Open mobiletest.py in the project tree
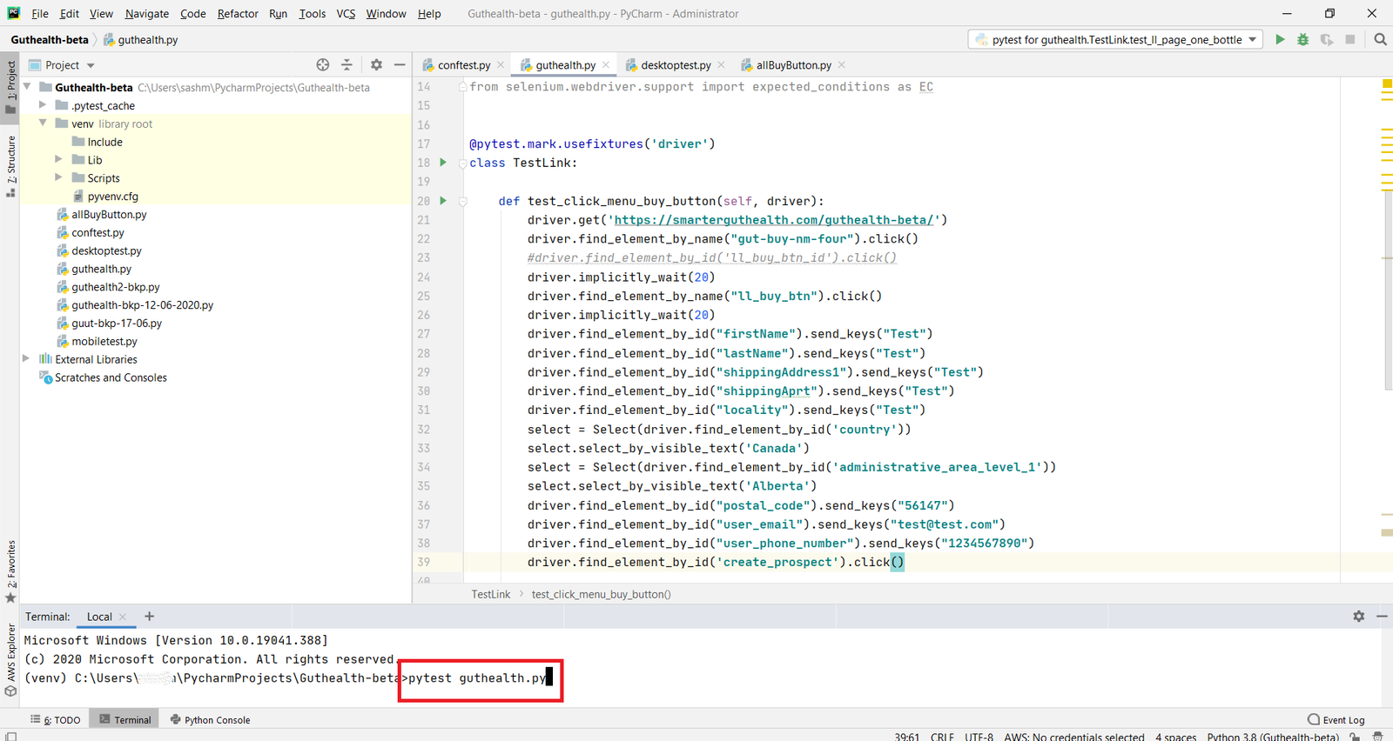1393x741 pixels. coord(104,341)
